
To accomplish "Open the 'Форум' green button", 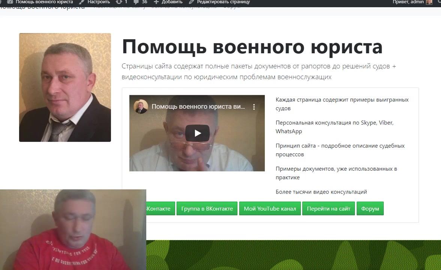I will pyautogui.click(x=370, y=208).
